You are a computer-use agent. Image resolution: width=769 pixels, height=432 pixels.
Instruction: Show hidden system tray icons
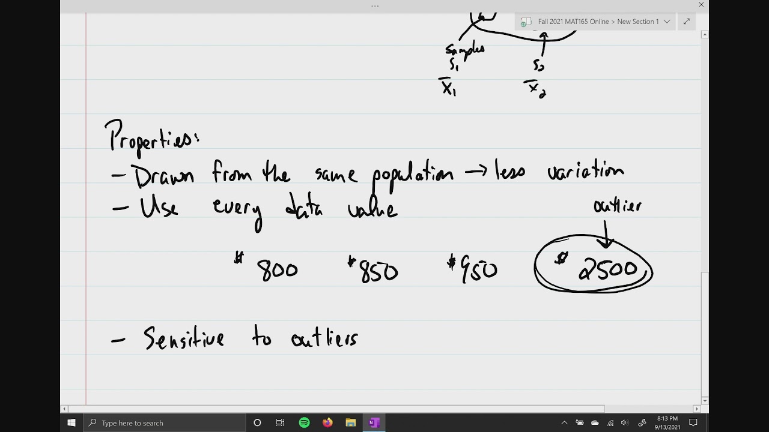(x=564, y=423)
